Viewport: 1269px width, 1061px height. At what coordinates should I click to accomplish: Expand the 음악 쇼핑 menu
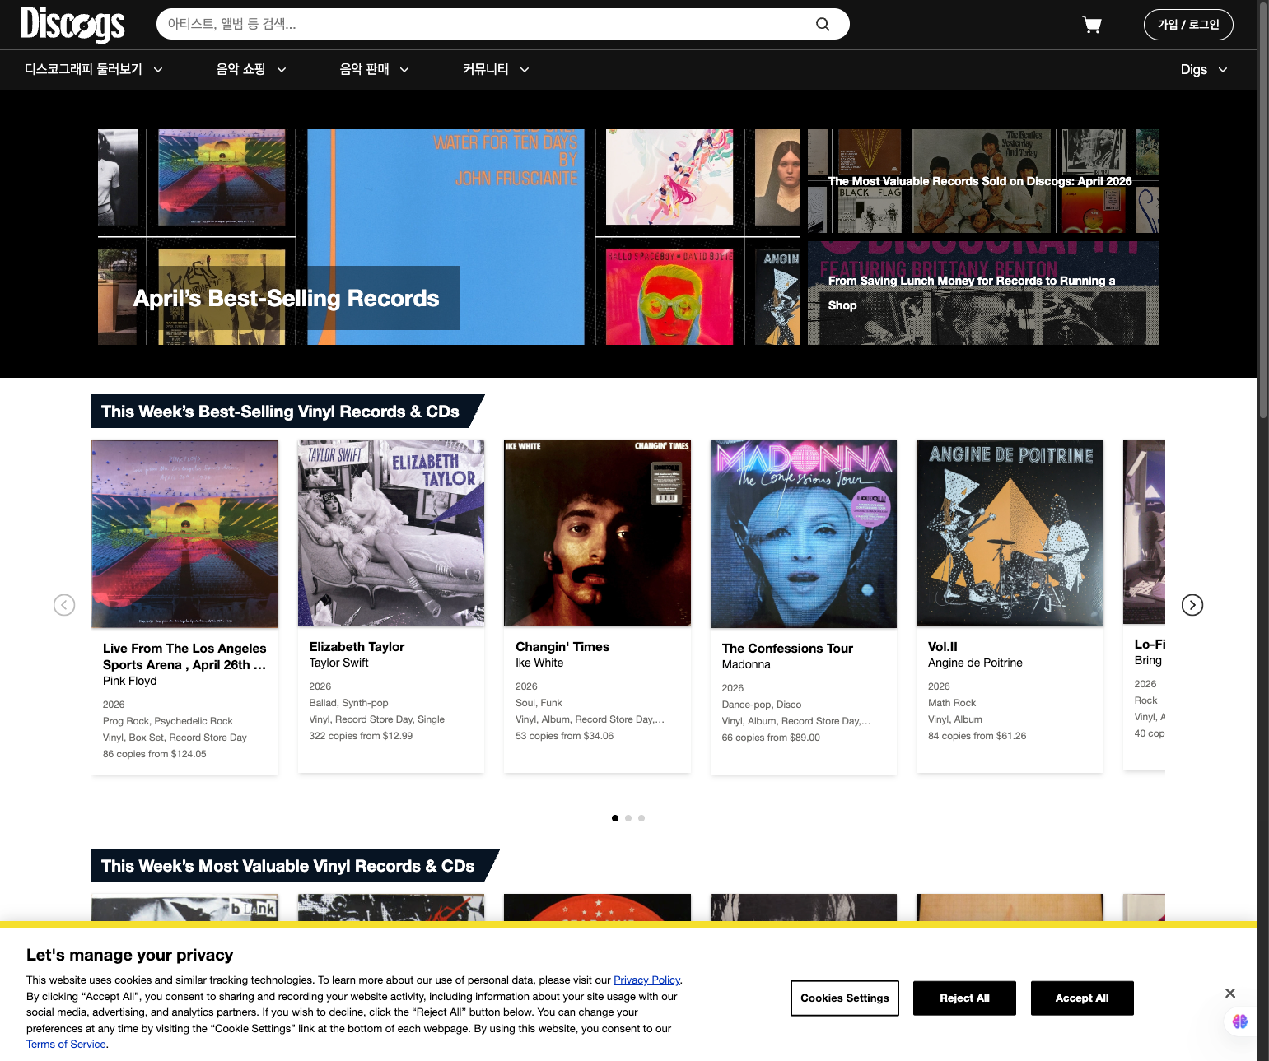[251, 69]
